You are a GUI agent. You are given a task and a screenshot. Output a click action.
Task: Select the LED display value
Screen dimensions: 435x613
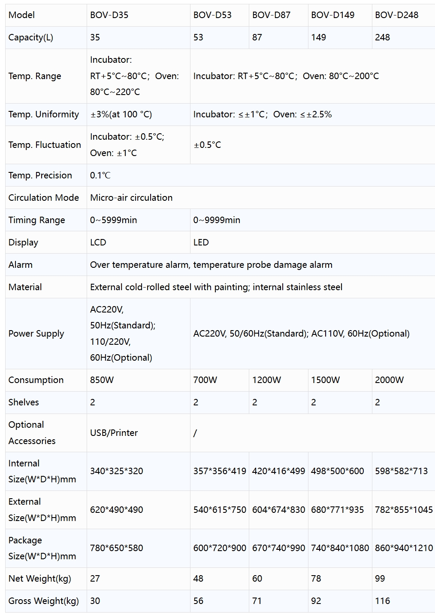point(201,242)
